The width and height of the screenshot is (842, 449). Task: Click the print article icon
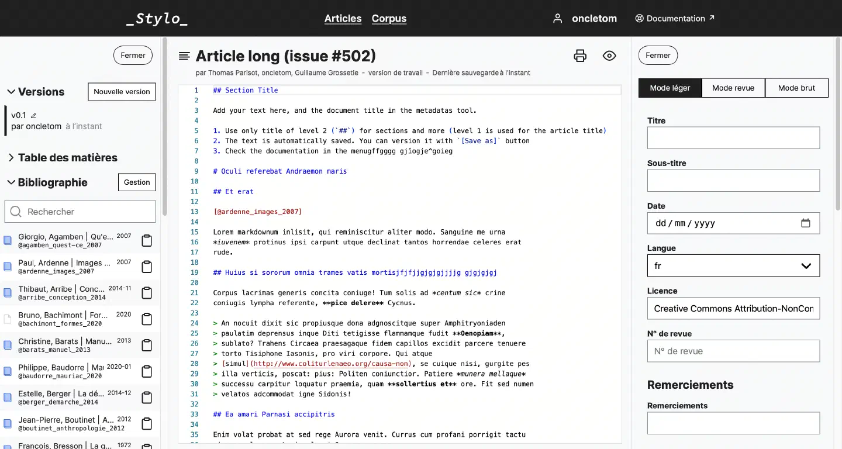580,56
